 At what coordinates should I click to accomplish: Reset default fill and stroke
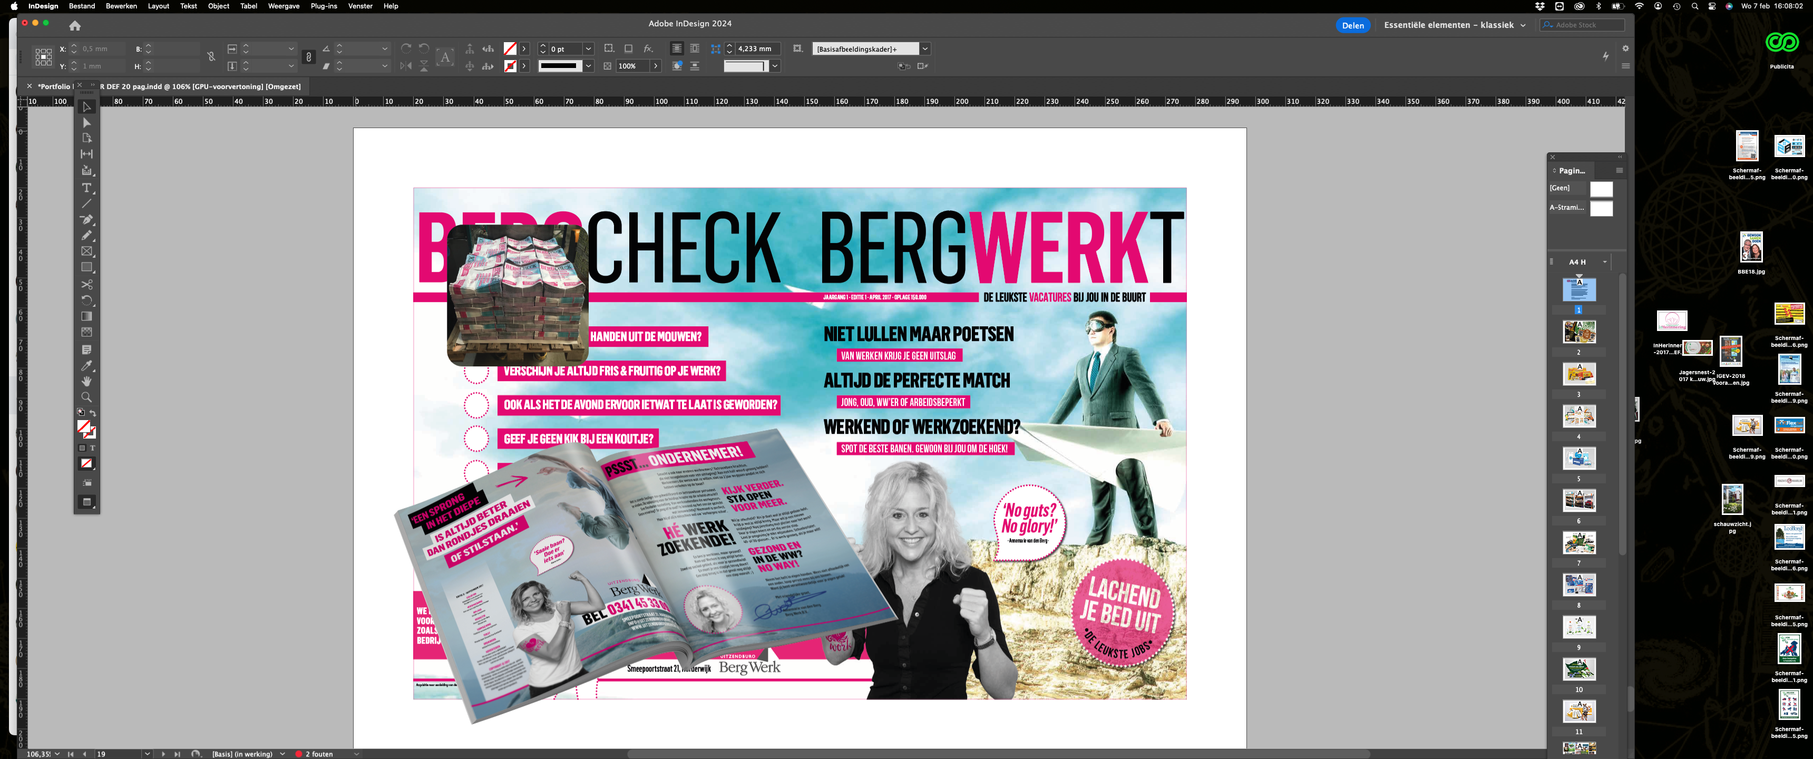pos(81,413)
